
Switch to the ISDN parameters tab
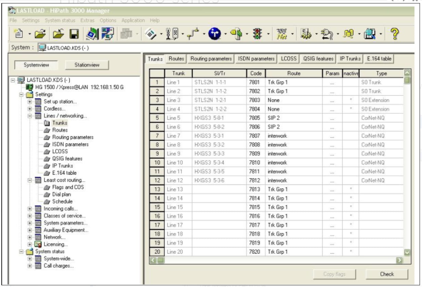[x=256, y=59]
